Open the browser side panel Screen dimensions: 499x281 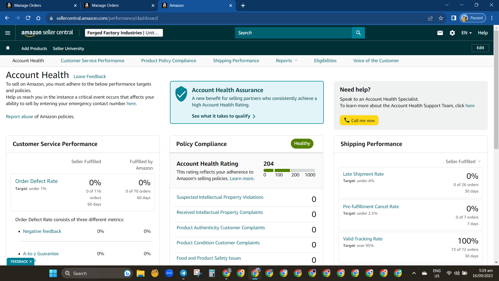coord(454,18)
